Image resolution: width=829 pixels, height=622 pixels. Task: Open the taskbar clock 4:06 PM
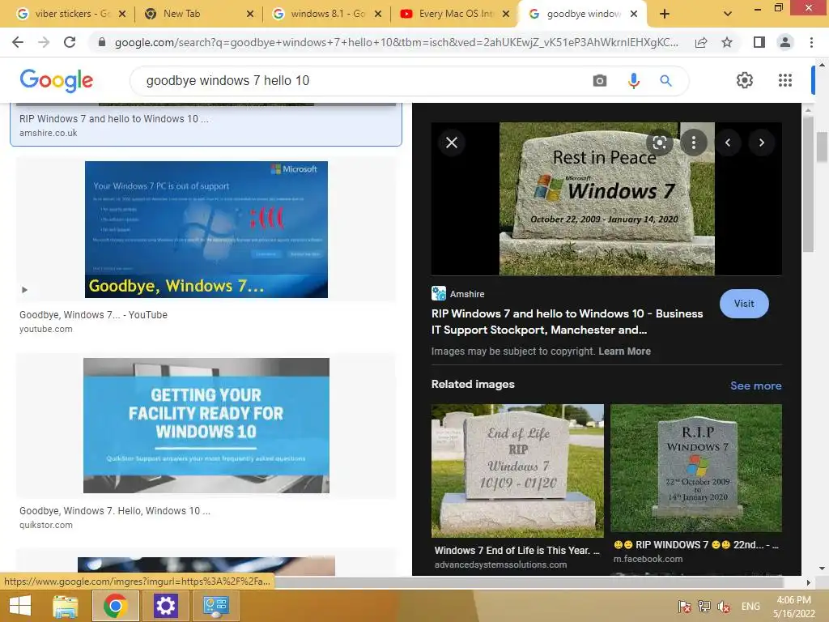pos(793,607)
